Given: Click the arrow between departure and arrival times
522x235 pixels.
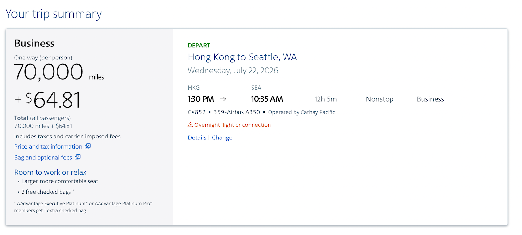Looking at the screenshot, I should pyautogui.click(x=223, y=99).
